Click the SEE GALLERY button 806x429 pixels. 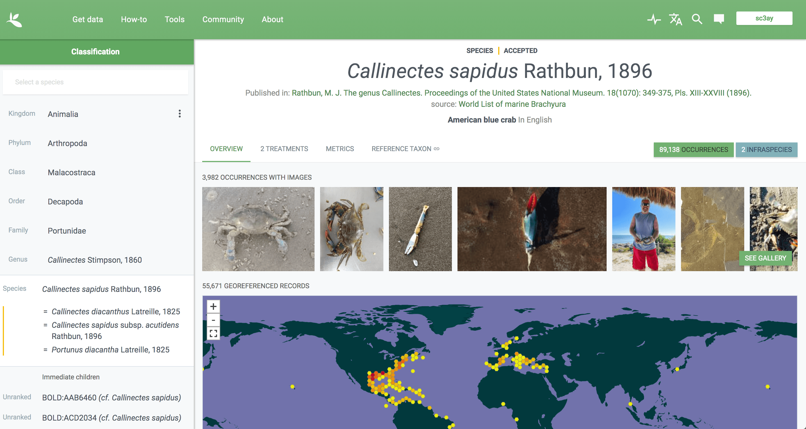coord(766,258)
